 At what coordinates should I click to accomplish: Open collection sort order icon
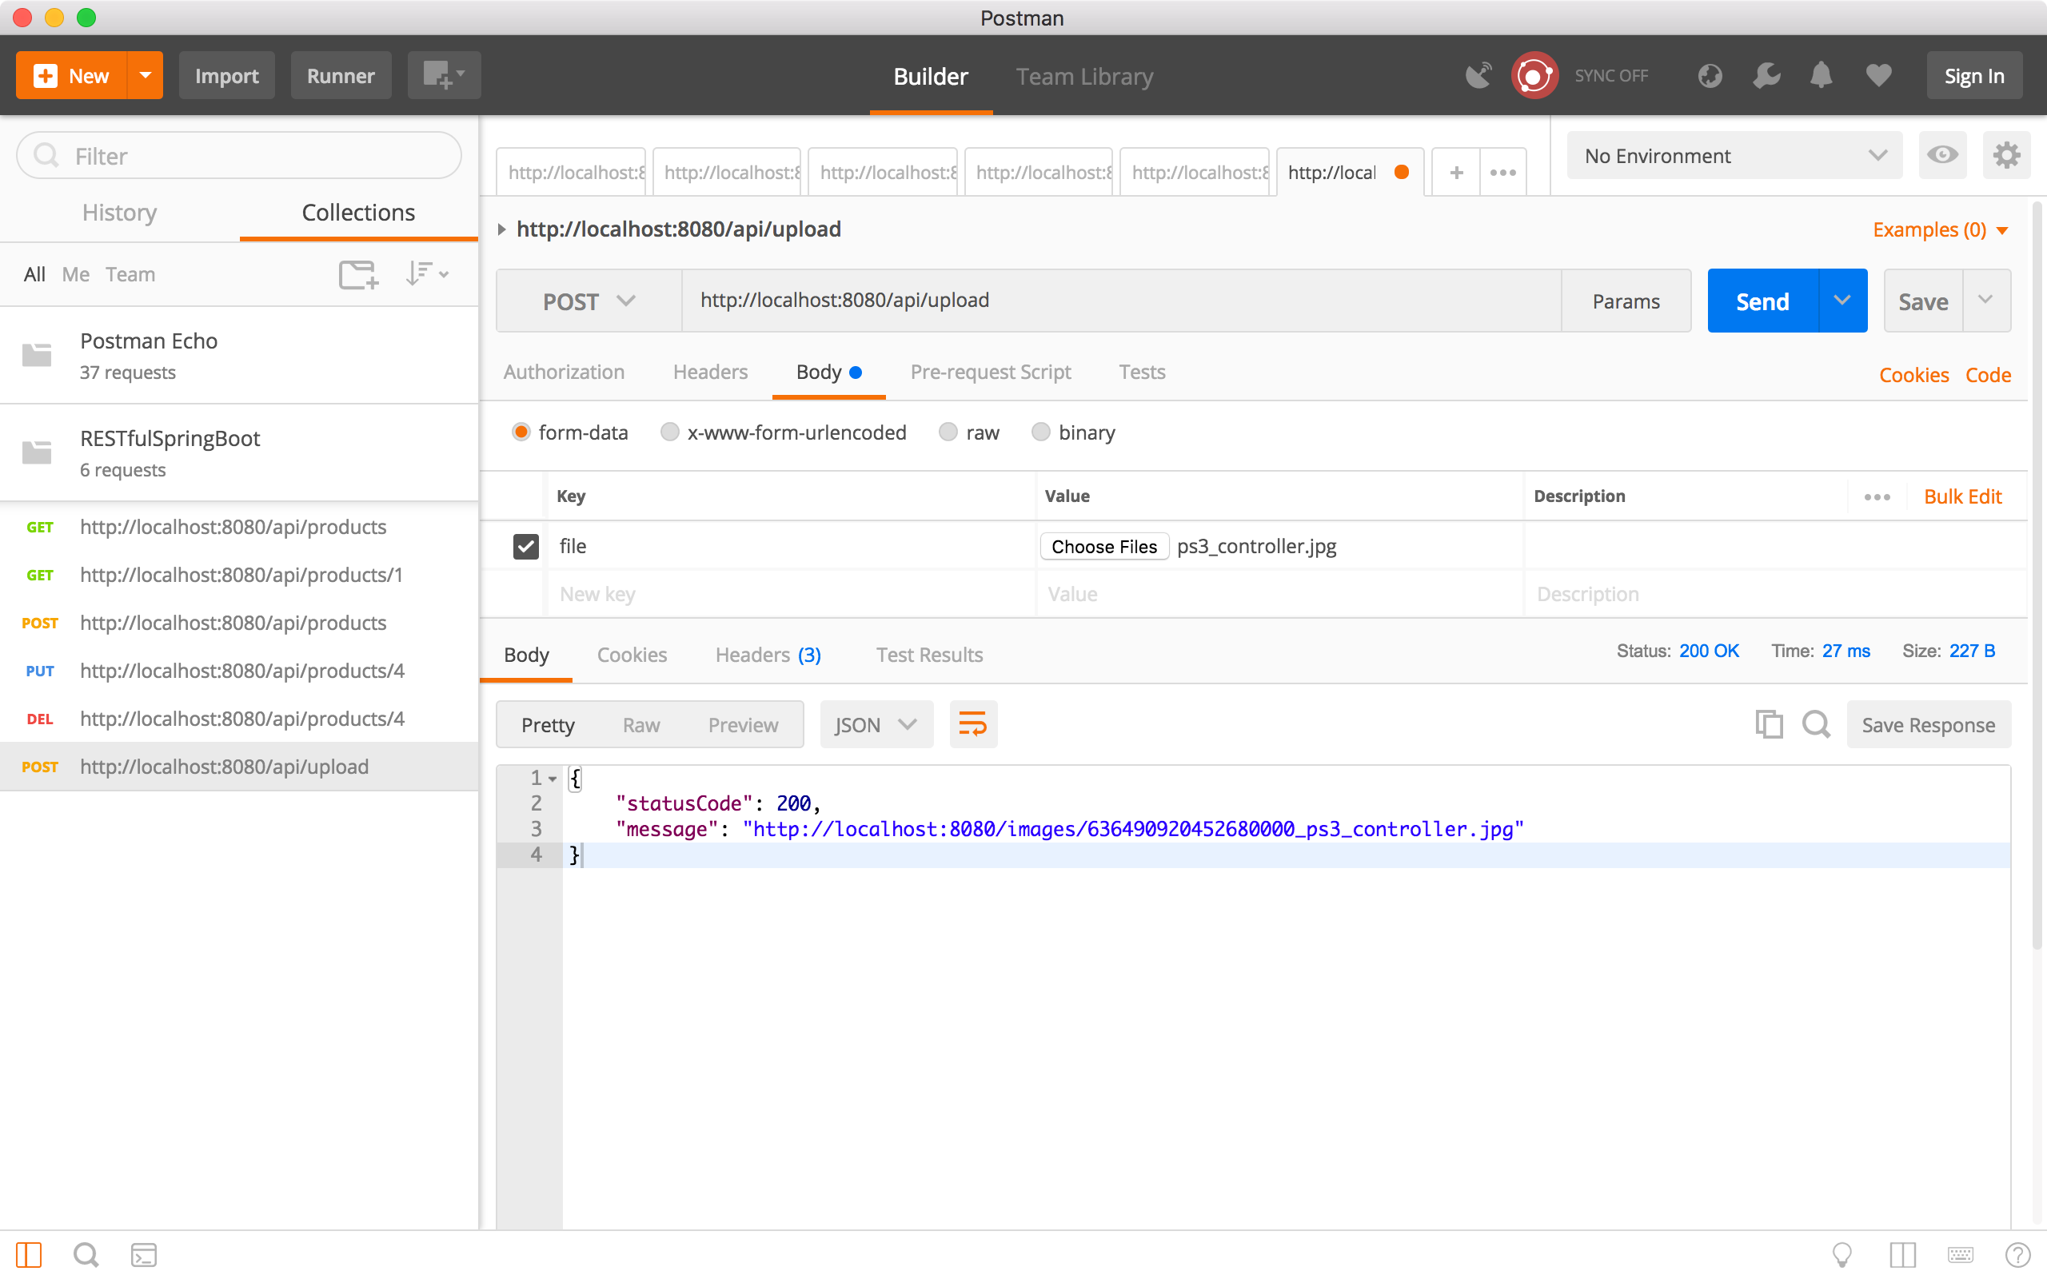(426, 274)
